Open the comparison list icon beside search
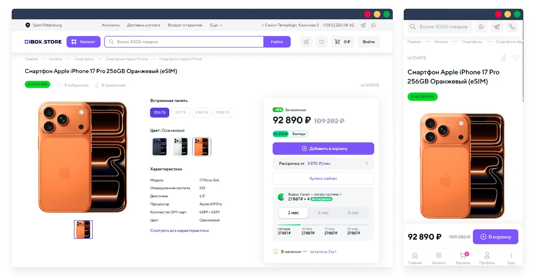The width and height of the screenshot is (535, 277). (x=306, y=42)
